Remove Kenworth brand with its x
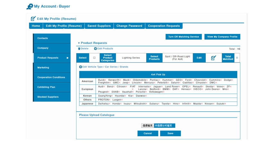 point(120,80)
